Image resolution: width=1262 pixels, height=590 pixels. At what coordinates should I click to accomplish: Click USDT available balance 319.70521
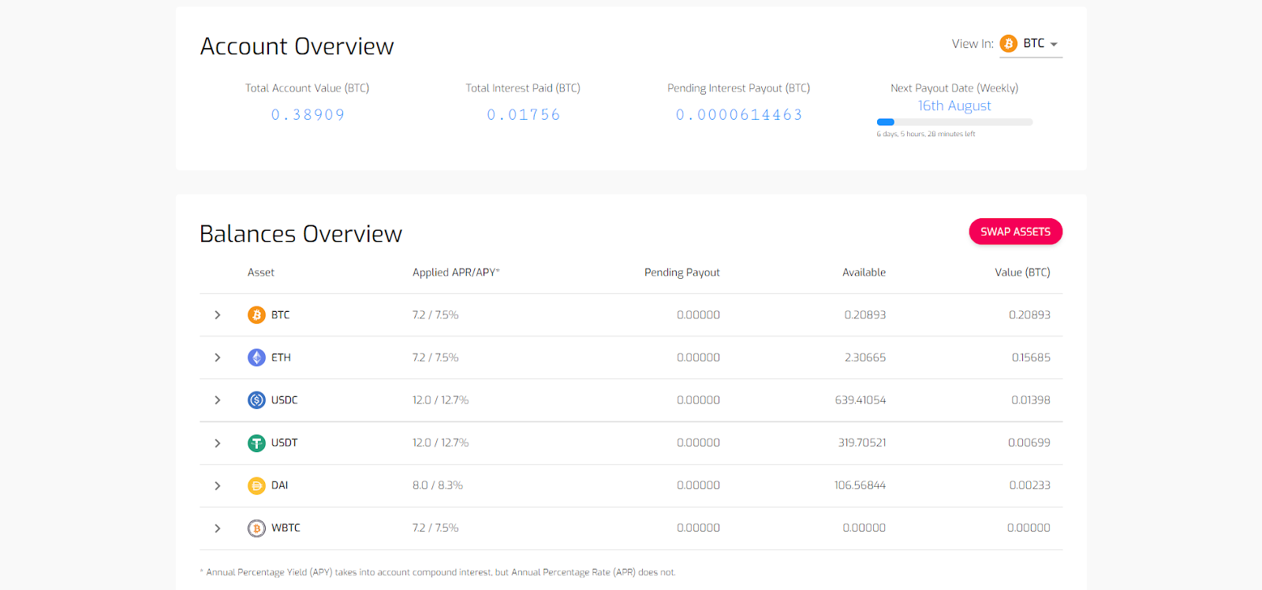tap(862, 443)
